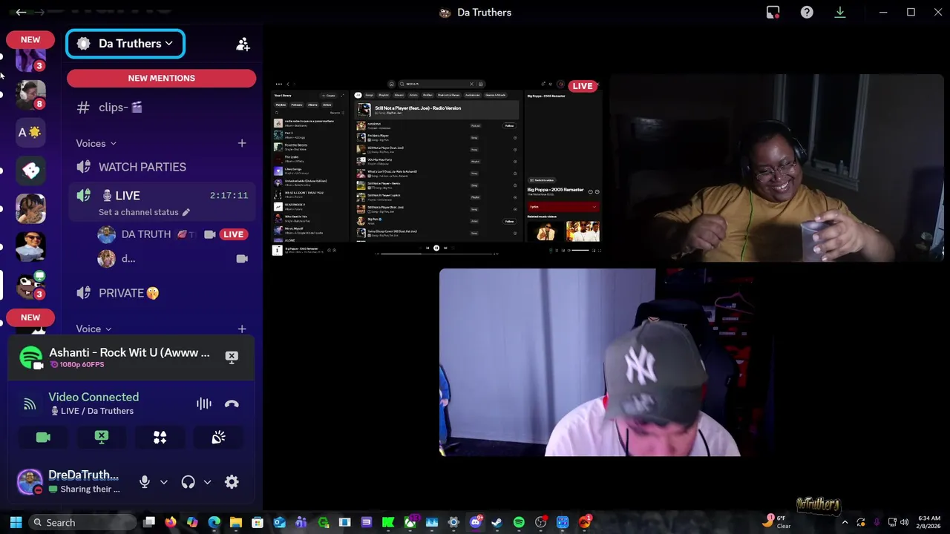Click Ashanti - Rock Wit U stream title
950x534 pixels.
tap(129, 352)
